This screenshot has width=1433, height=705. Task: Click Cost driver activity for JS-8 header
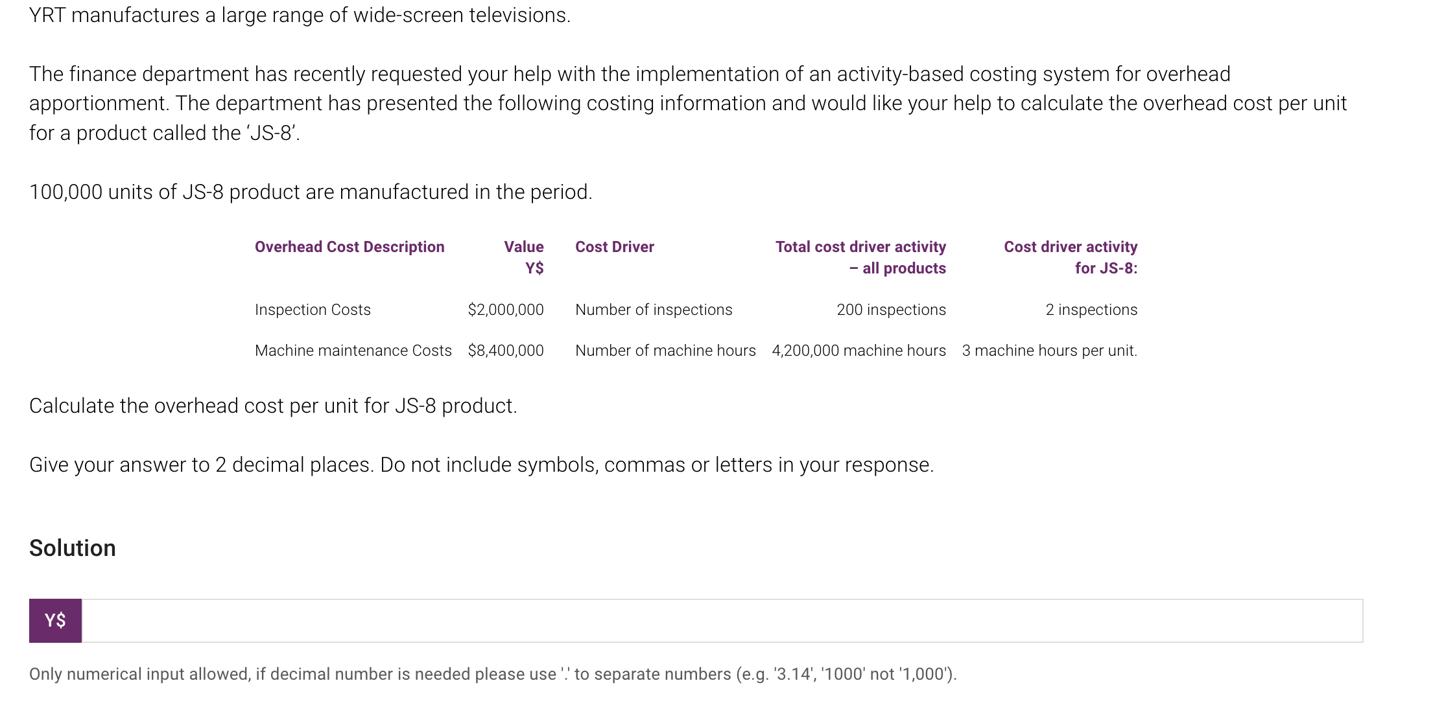point(1071,257)
